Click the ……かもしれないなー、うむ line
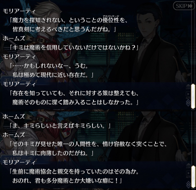This screenshot has width=196, height=190. [x=49, y=66]
